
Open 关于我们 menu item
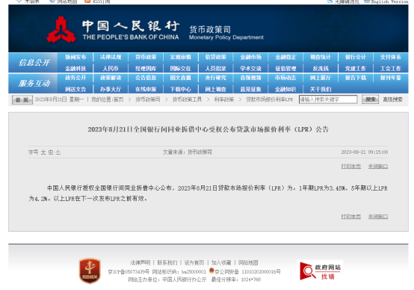pos(321,89)
